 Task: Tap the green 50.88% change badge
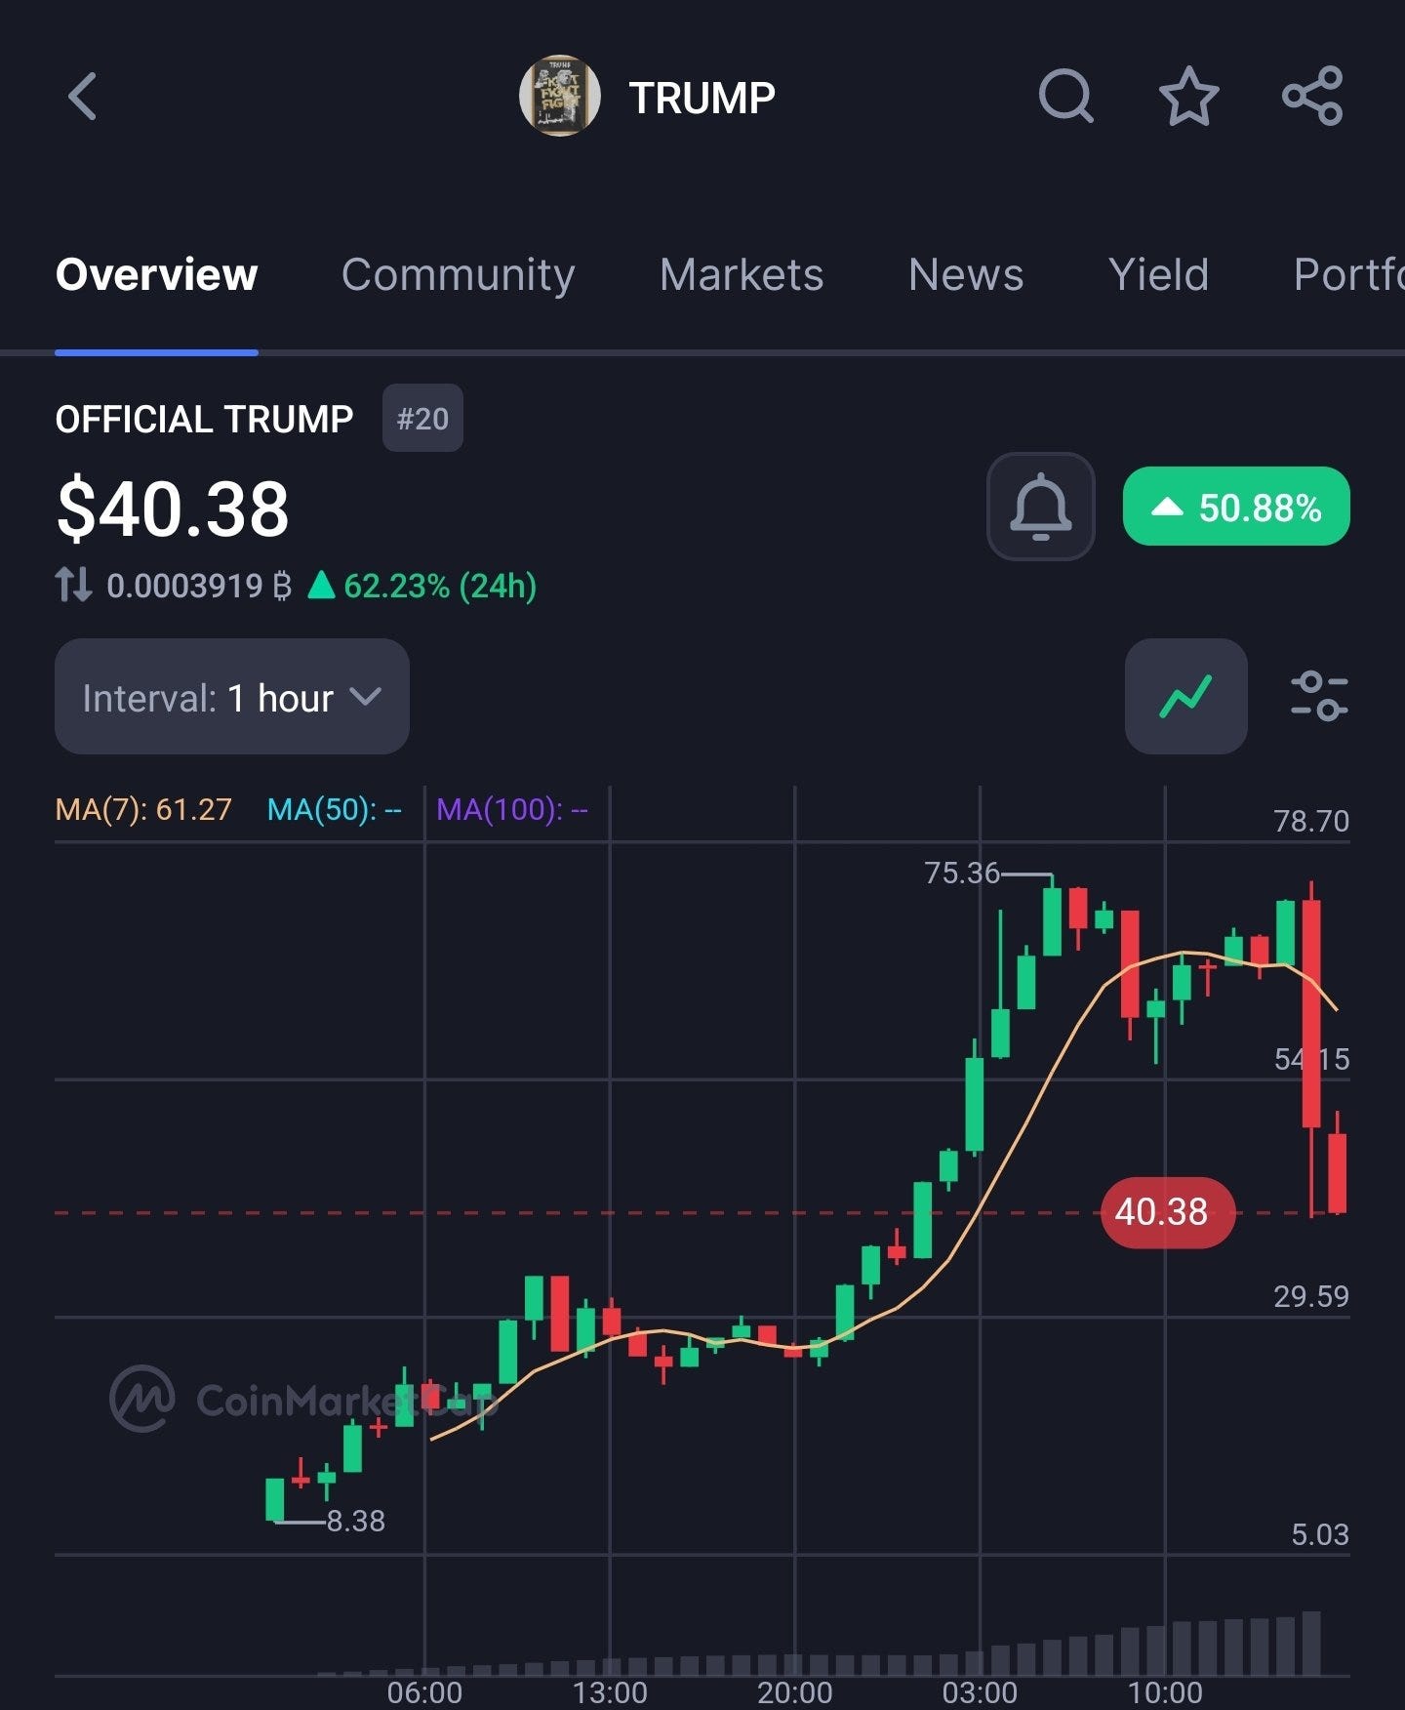click(1236, 507)
